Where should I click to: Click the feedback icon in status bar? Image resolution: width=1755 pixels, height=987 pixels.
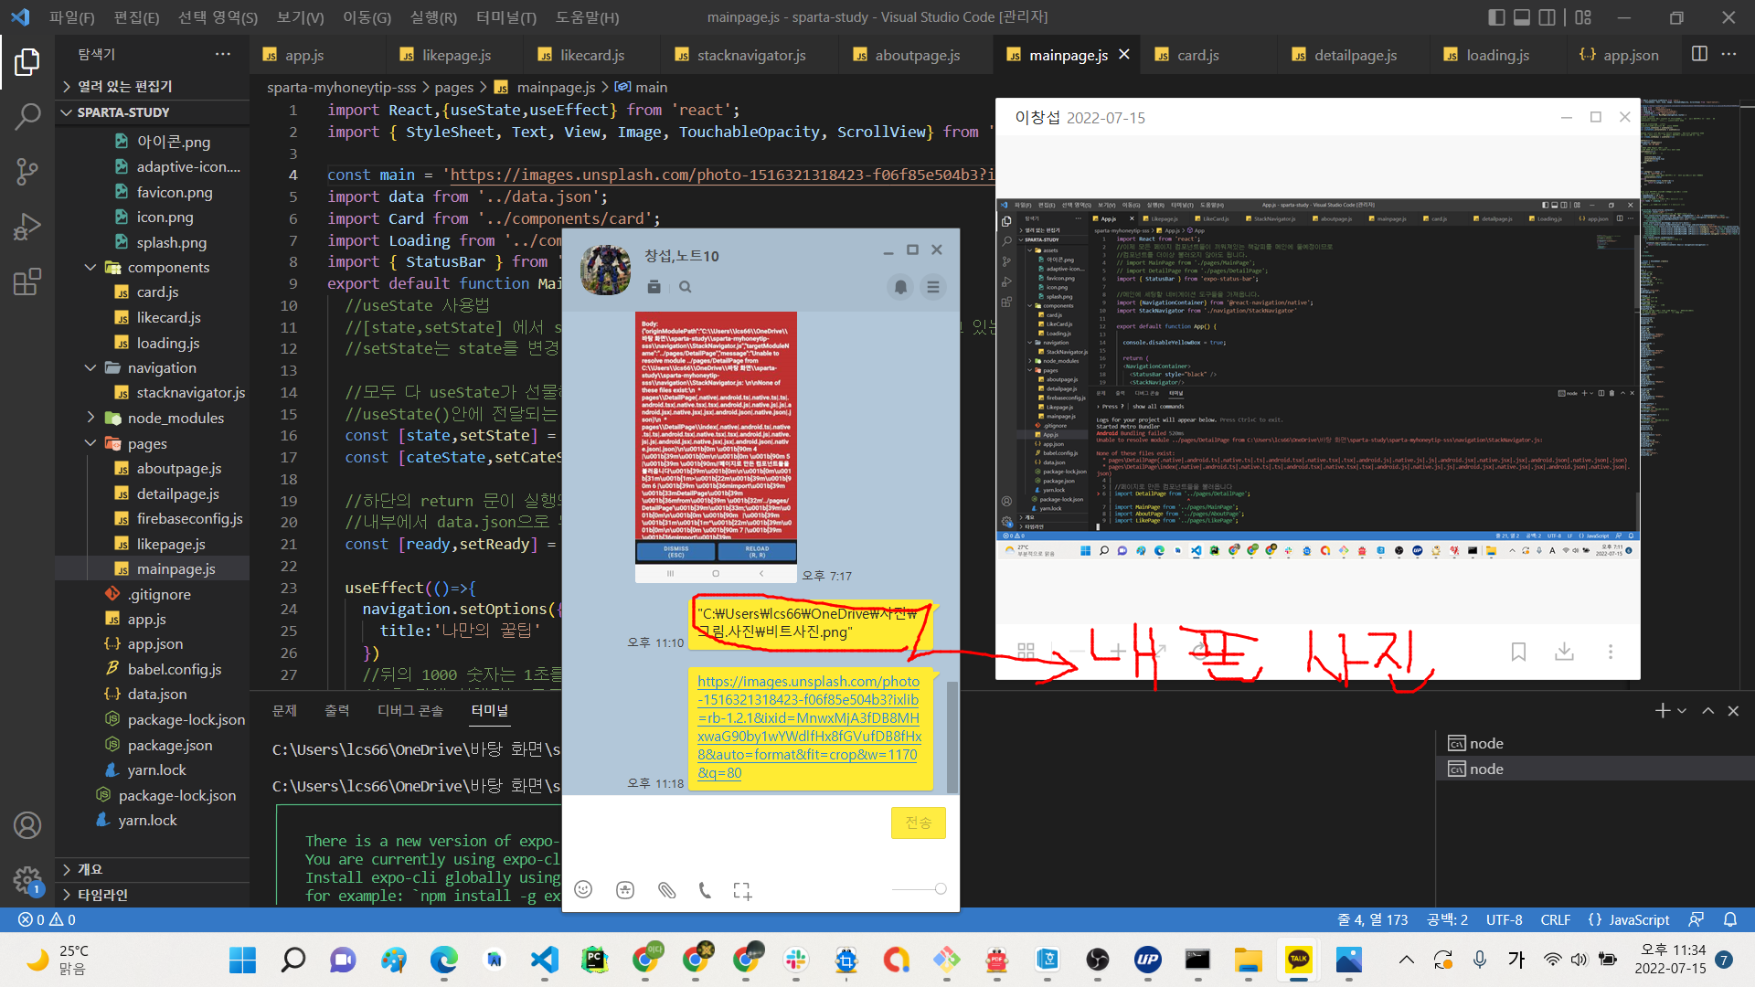(x=1696, y=919)
